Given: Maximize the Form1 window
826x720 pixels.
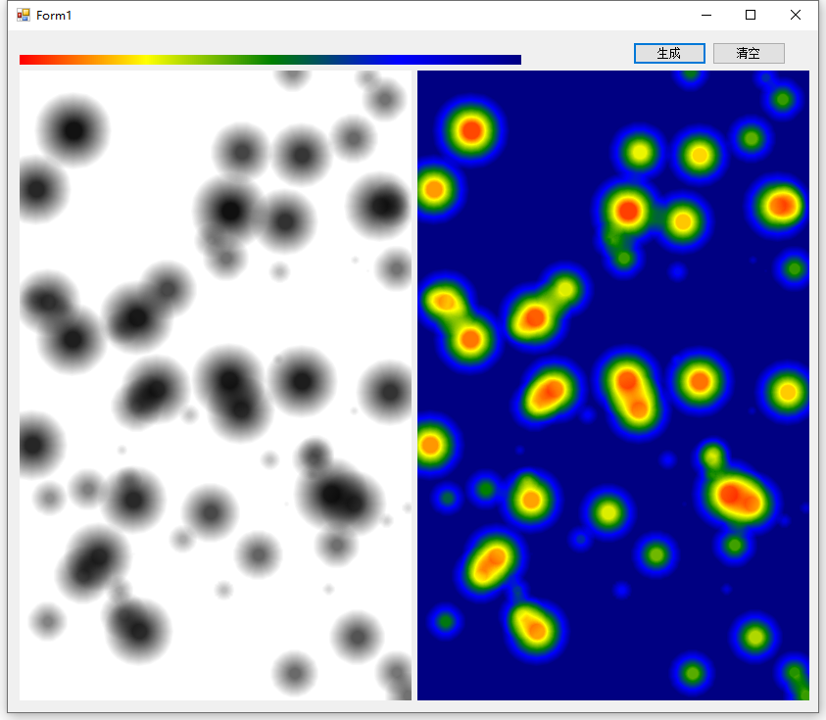Looking at the screenshot, I should 751,15.
